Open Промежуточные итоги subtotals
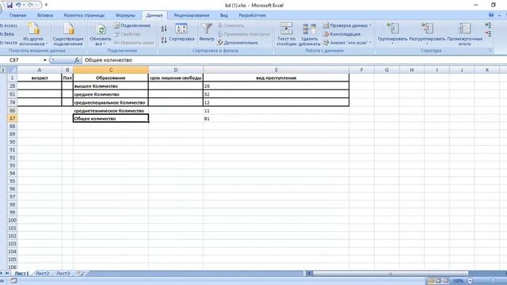Image resolution: width=507 pixels, height=285 pixels. pyautogui.click(x=465, y=34)
